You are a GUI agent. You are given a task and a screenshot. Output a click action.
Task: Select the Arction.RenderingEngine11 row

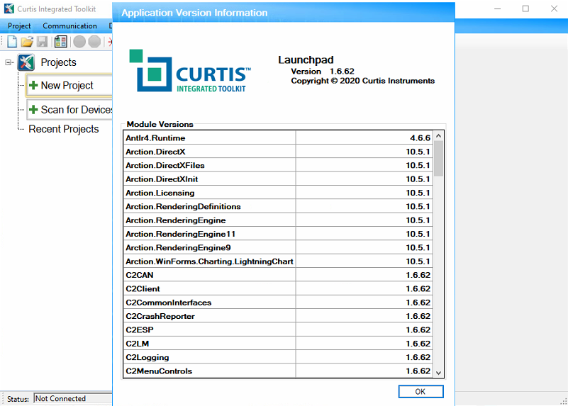278,234
